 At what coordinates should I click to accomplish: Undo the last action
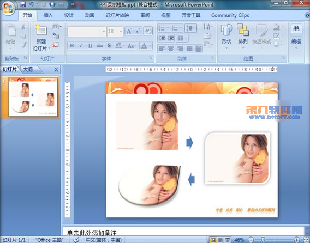(31, 4)
